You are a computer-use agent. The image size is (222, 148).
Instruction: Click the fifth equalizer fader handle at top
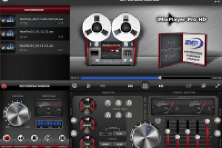pos(208,121)
